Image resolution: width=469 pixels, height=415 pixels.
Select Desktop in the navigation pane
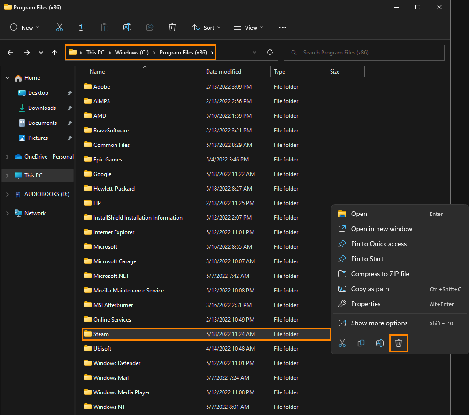pyautogui.click(x=38, y=93)
